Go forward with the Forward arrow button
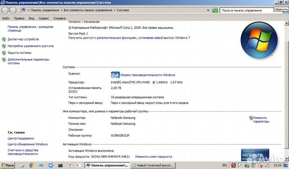289x169 pixels. pyautogui.click(x=13, y=10)
